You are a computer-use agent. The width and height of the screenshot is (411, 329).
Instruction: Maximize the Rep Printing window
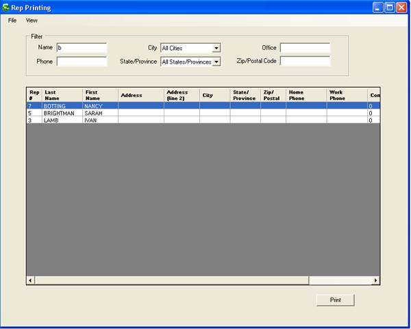(390, 8)
